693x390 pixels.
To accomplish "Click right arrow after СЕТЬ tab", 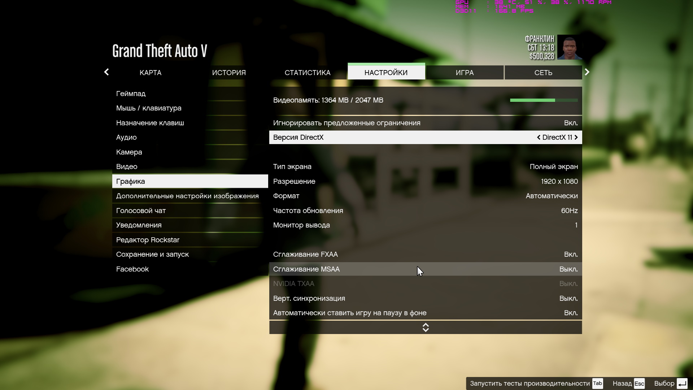I will click(587, 72).
